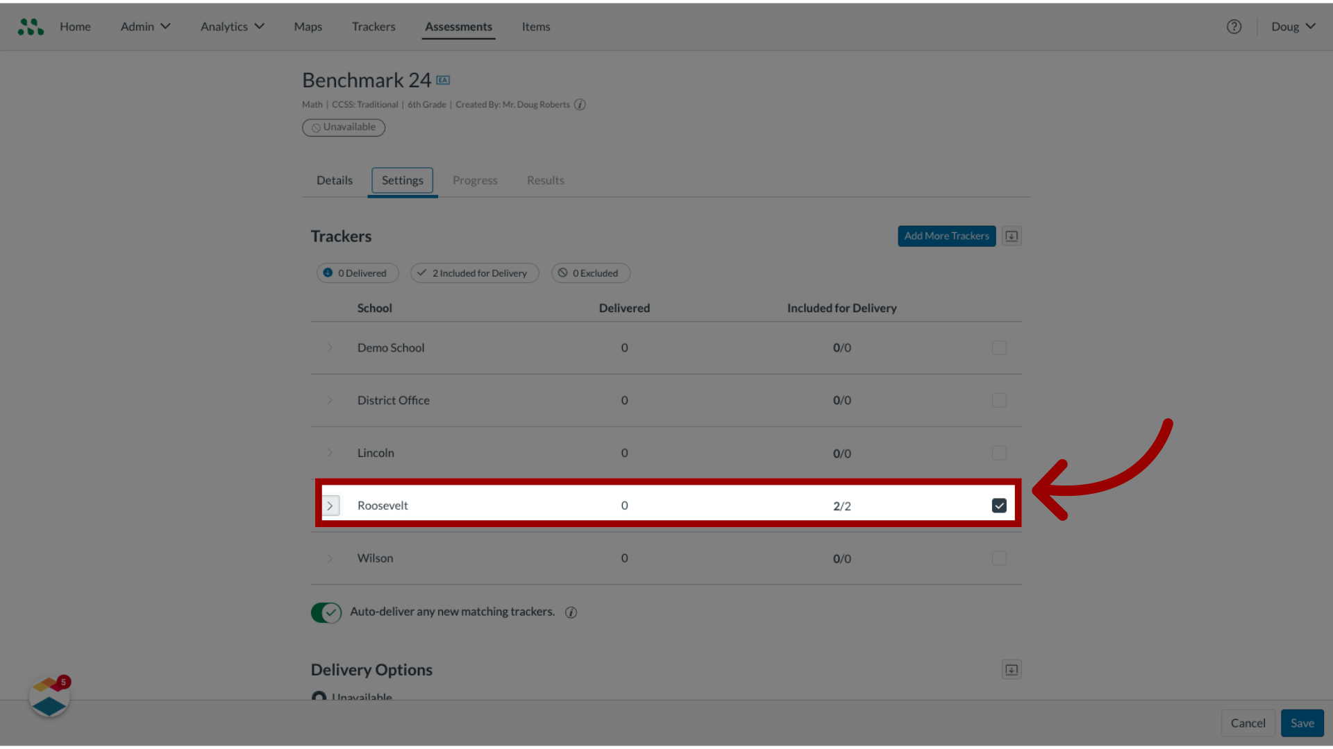Click the Wilson school name
Screen dimensions: 1333x749
tap(376, 558)
